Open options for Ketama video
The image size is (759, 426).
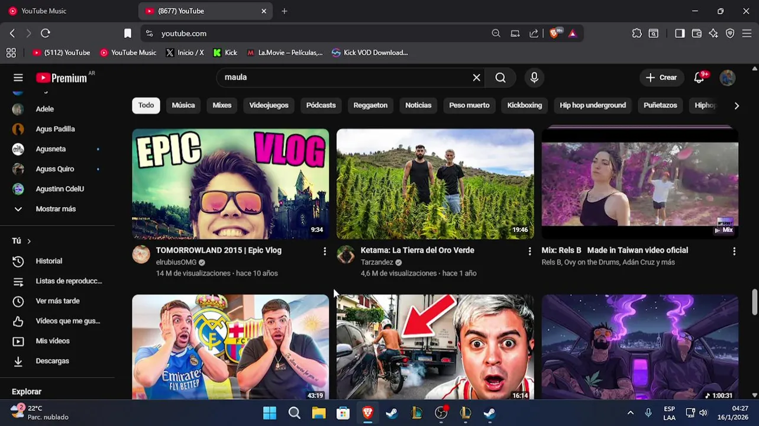coord(529,251)
